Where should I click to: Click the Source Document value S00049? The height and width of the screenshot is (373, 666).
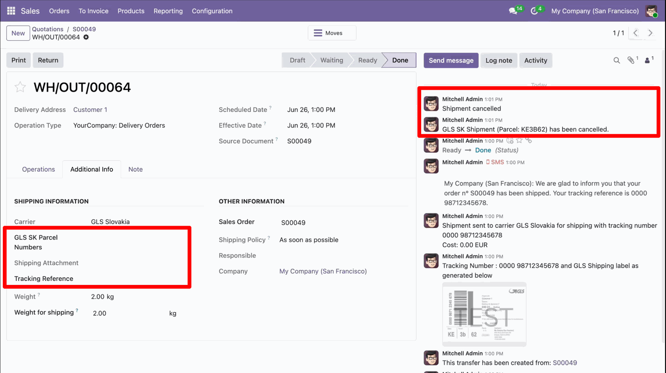click(299, 141)
